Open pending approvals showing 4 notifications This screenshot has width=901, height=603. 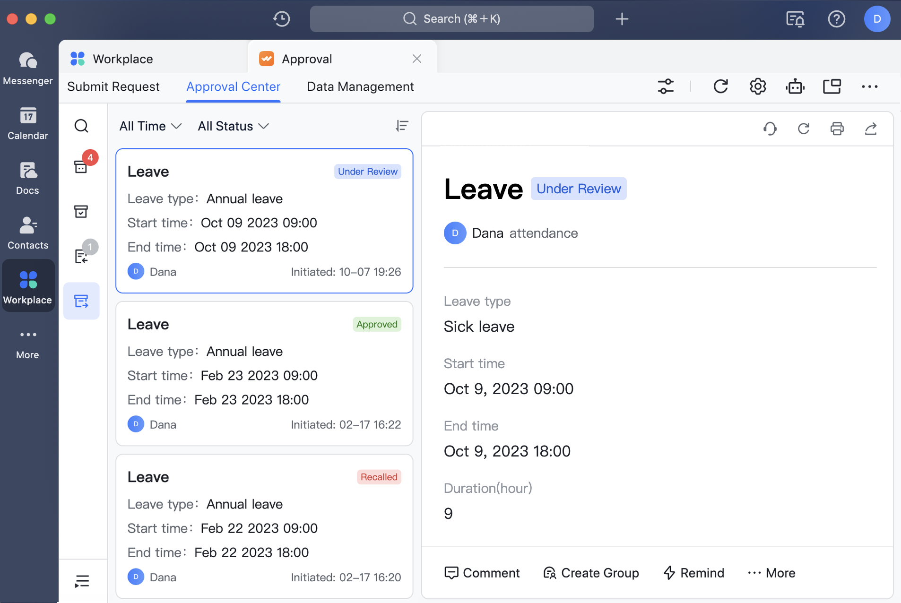pos(81,167)
